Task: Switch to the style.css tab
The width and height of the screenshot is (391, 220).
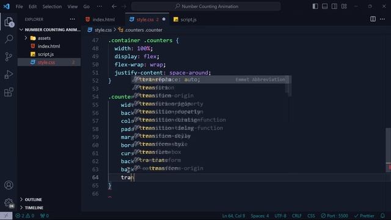Action: coord(147,20)
